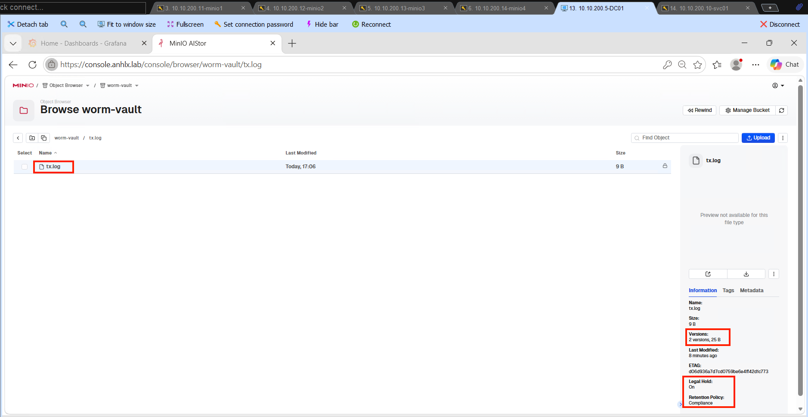The width and height of the screenshot is (808, 417).
Task: Select the Information tab
Action: [703, 290]
